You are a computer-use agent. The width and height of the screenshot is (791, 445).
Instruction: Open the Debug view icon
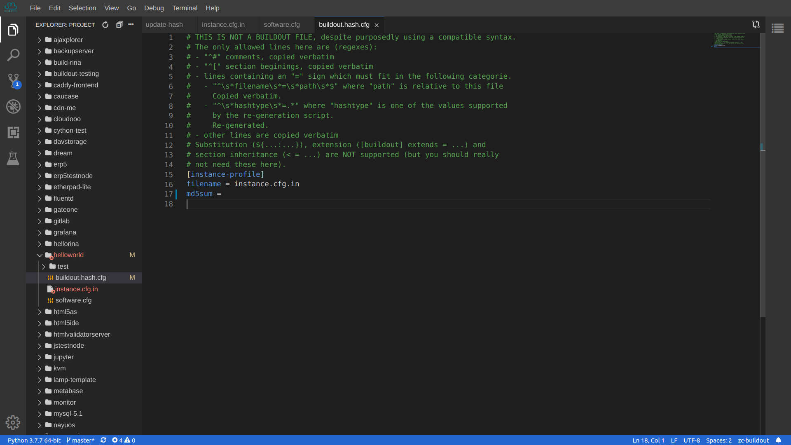point(13,107)
